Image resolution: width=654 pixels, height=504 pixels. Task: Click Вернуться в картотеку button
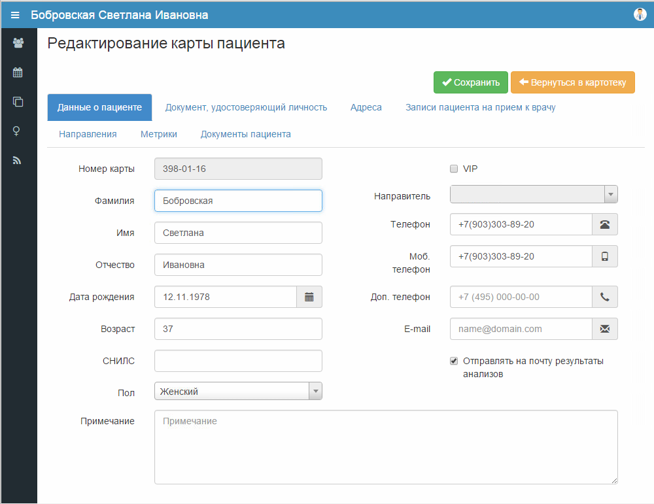(572, 82)
